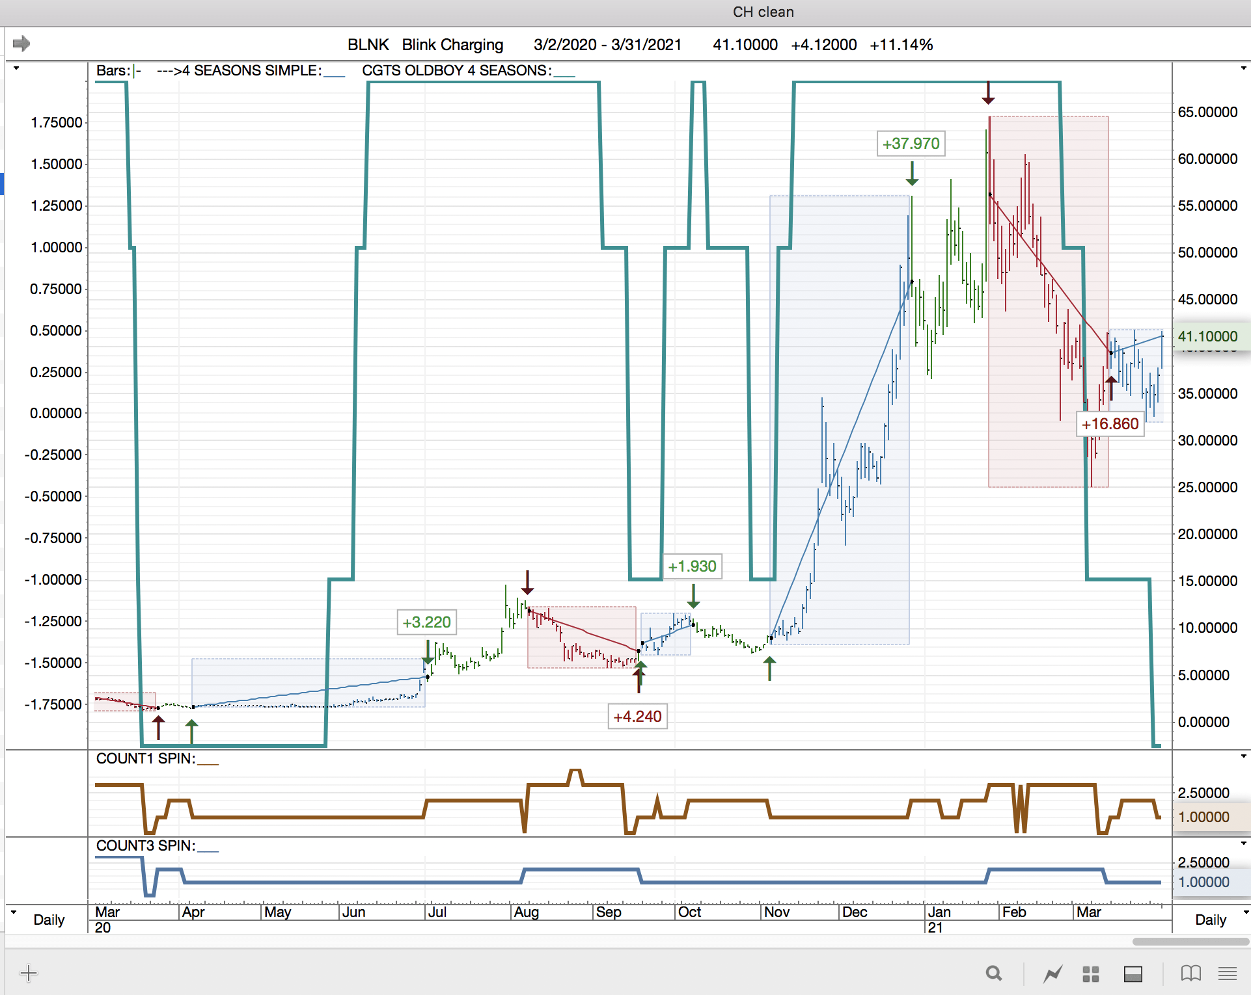1251x995 pixels.
Task: Expand the top-left main pane dropdown triangle
Action: tap(16, 68)
